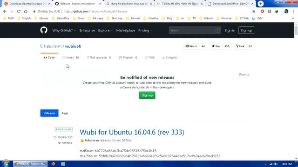This screenshot has width=298, height=167.
Task: Switch to Tài liệu Hệ điều Hành browser tab
Action: pos(180,4)
